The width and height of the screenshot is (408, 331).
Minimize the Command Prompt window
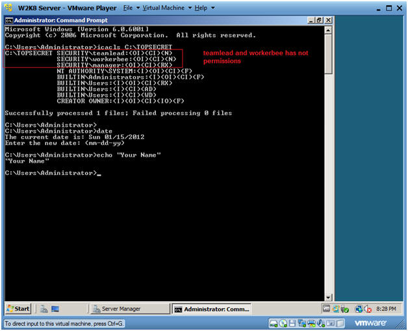click(x=311, y=20)
